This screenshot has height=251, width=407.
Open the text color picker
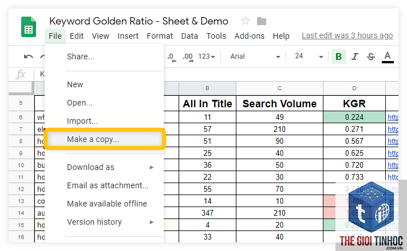[x=388, y=57]
